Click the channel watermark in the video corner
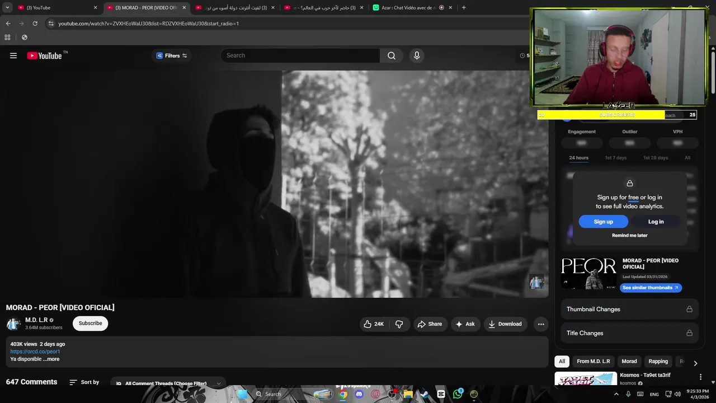 [536, 282]
